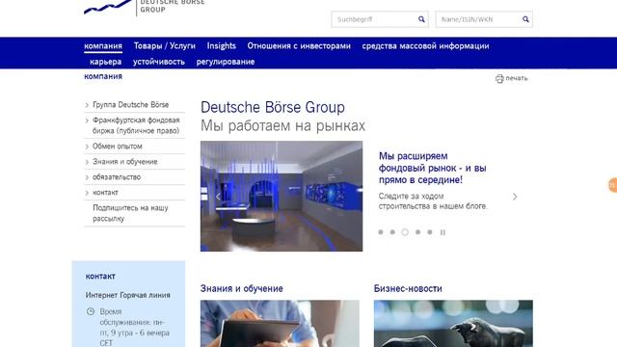Expand обязательство chevron
Viewport: 617px width, 347px height.
87,177
